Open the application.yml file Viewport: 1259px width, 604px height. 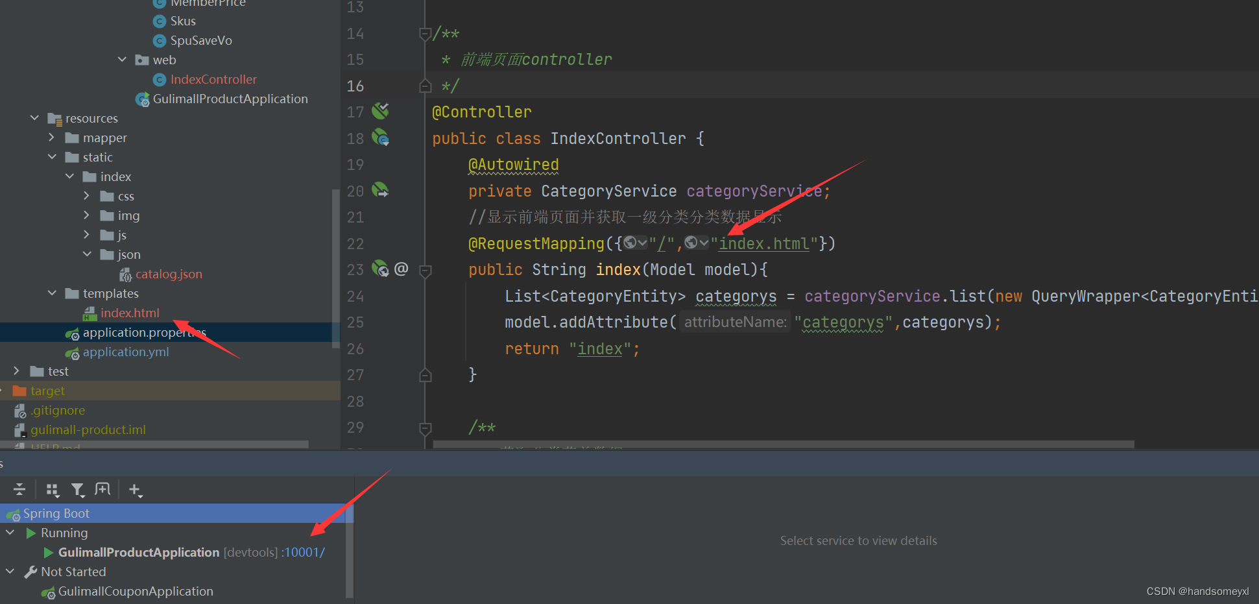(x=126, y=352)
